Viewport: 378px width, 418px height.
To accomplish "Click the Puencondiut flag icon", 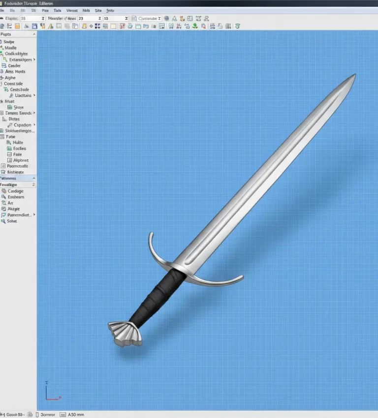I will [4, 215].
